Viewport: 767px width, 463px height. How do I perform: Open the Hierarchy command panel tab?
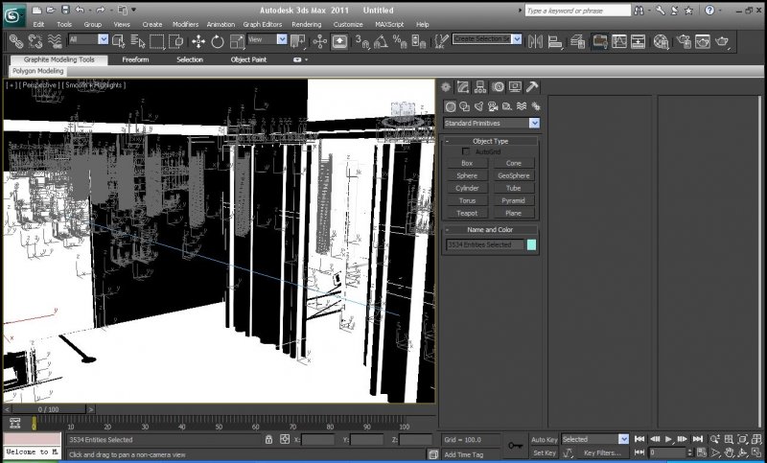[480, 87]
